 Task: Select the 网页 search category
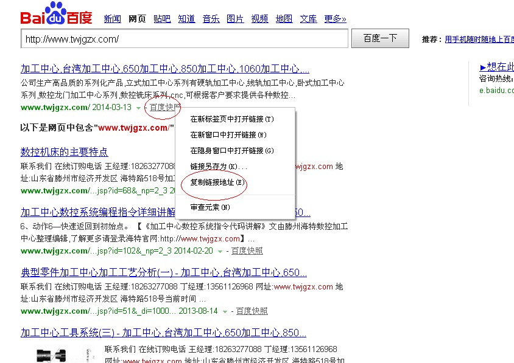click(137, 19)
